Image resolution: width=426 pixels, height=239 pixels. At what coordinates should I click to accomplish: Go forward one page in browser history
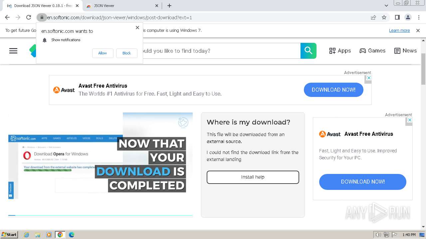(18, 17)
